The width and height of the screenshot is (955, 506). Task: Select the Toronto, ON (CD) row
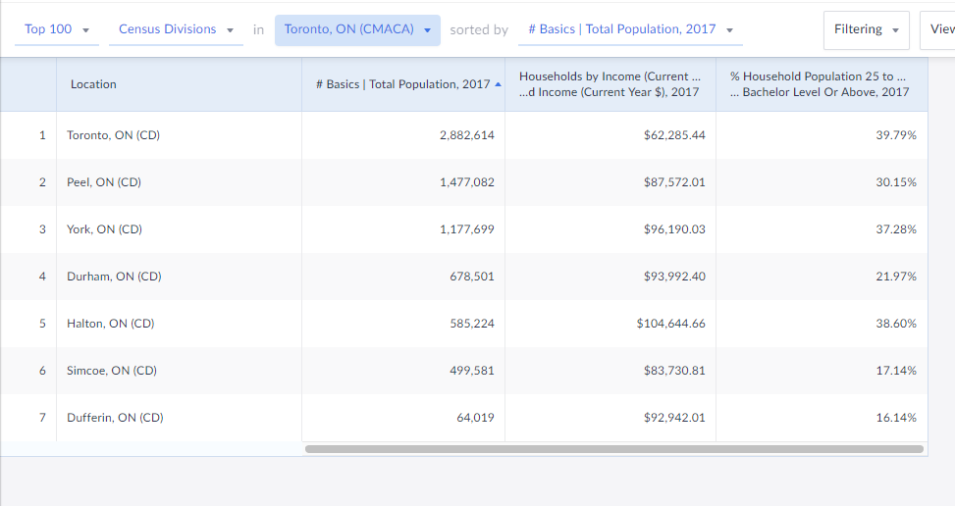pyautogui.click(x=113, y=135)
